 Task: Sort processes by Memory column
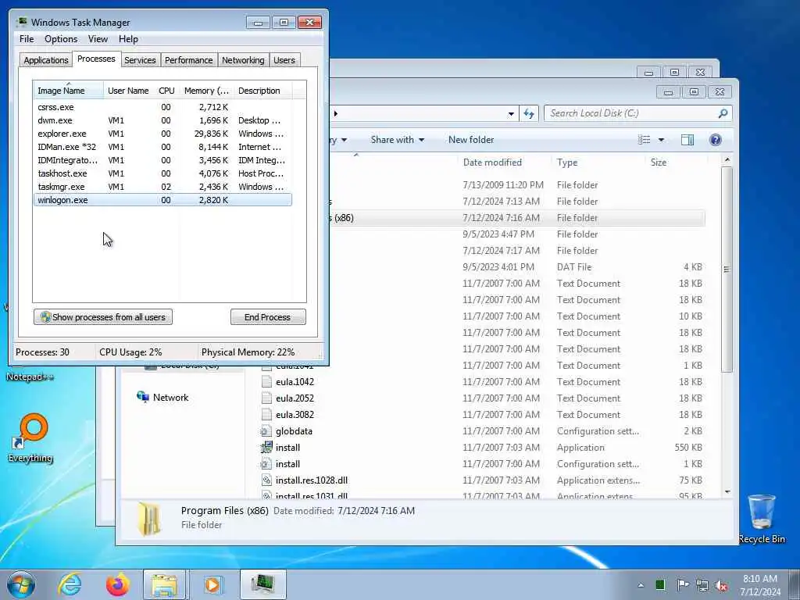click(x=206, y=91)
